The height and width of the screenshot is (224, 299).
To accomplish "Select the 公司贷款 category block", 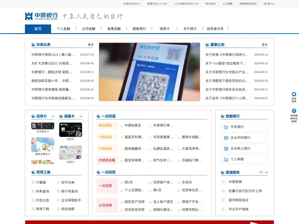I will (x=107, y=205).
